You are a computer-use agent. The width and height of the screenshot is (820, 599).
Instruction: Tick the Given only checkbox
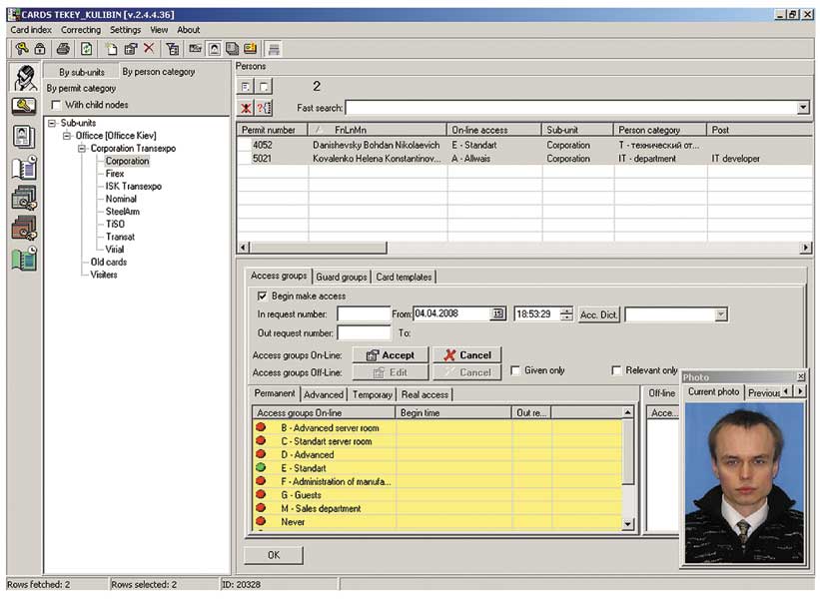pyautogui.click(x=514, y=370)
